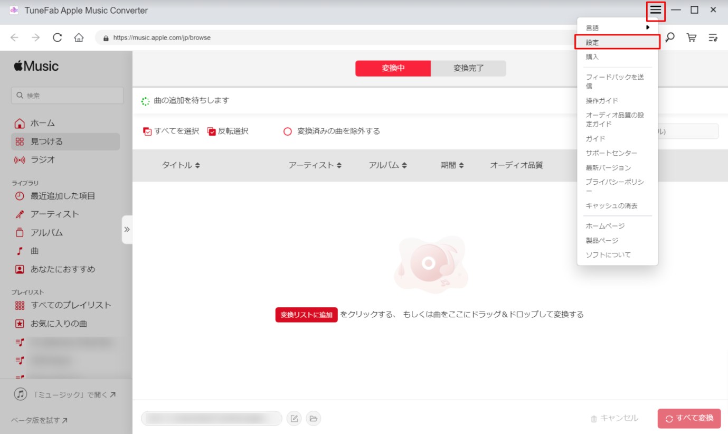Click the blurred output path field
The height and width of the screenshot is (434, 728).
click(x=212, y=419)
